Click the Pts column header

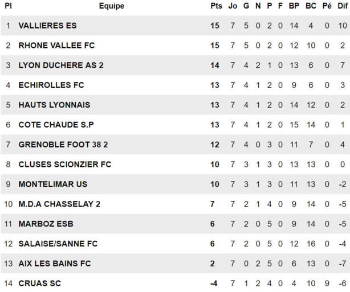(215, 6)
